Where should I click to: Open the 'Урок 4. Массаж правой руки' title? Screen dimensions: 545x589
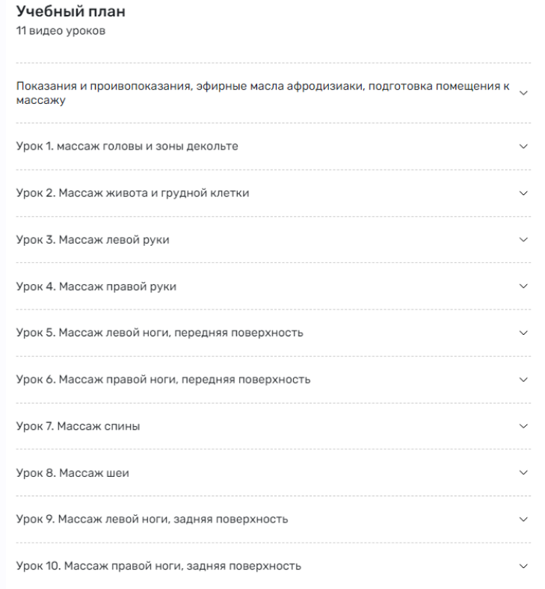96,286
